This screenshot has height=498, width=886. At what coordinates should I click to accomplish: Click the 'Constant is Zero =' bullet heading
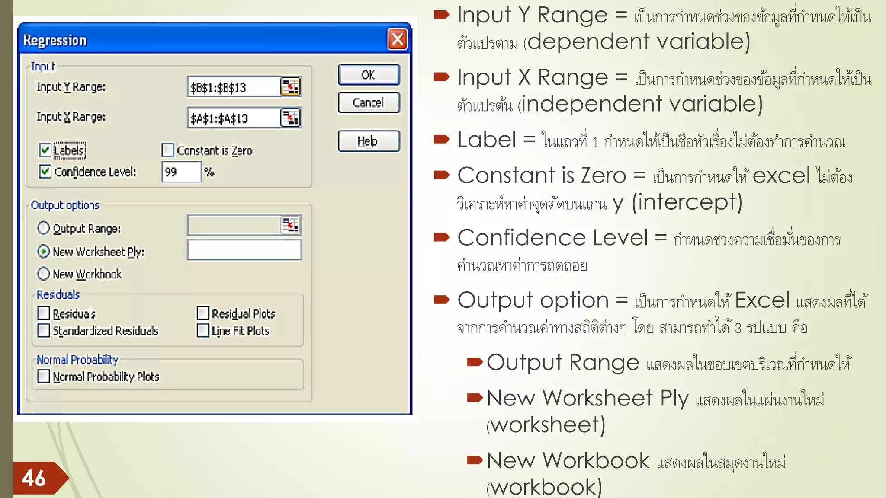(x=552, y=176)
